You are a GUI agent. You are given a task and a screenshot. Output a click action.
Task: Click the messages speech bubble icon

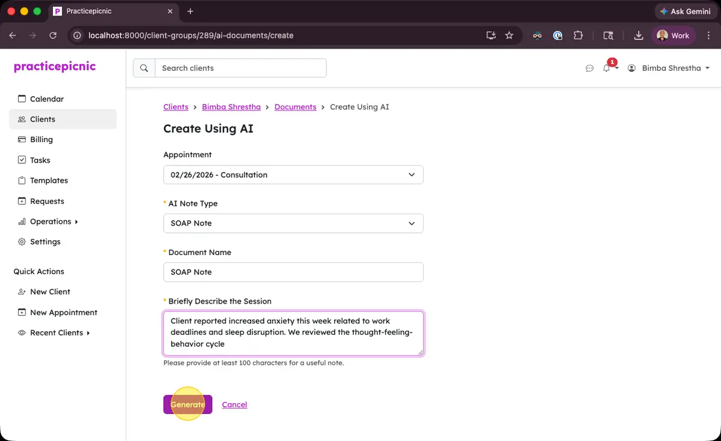coord(589,68)
